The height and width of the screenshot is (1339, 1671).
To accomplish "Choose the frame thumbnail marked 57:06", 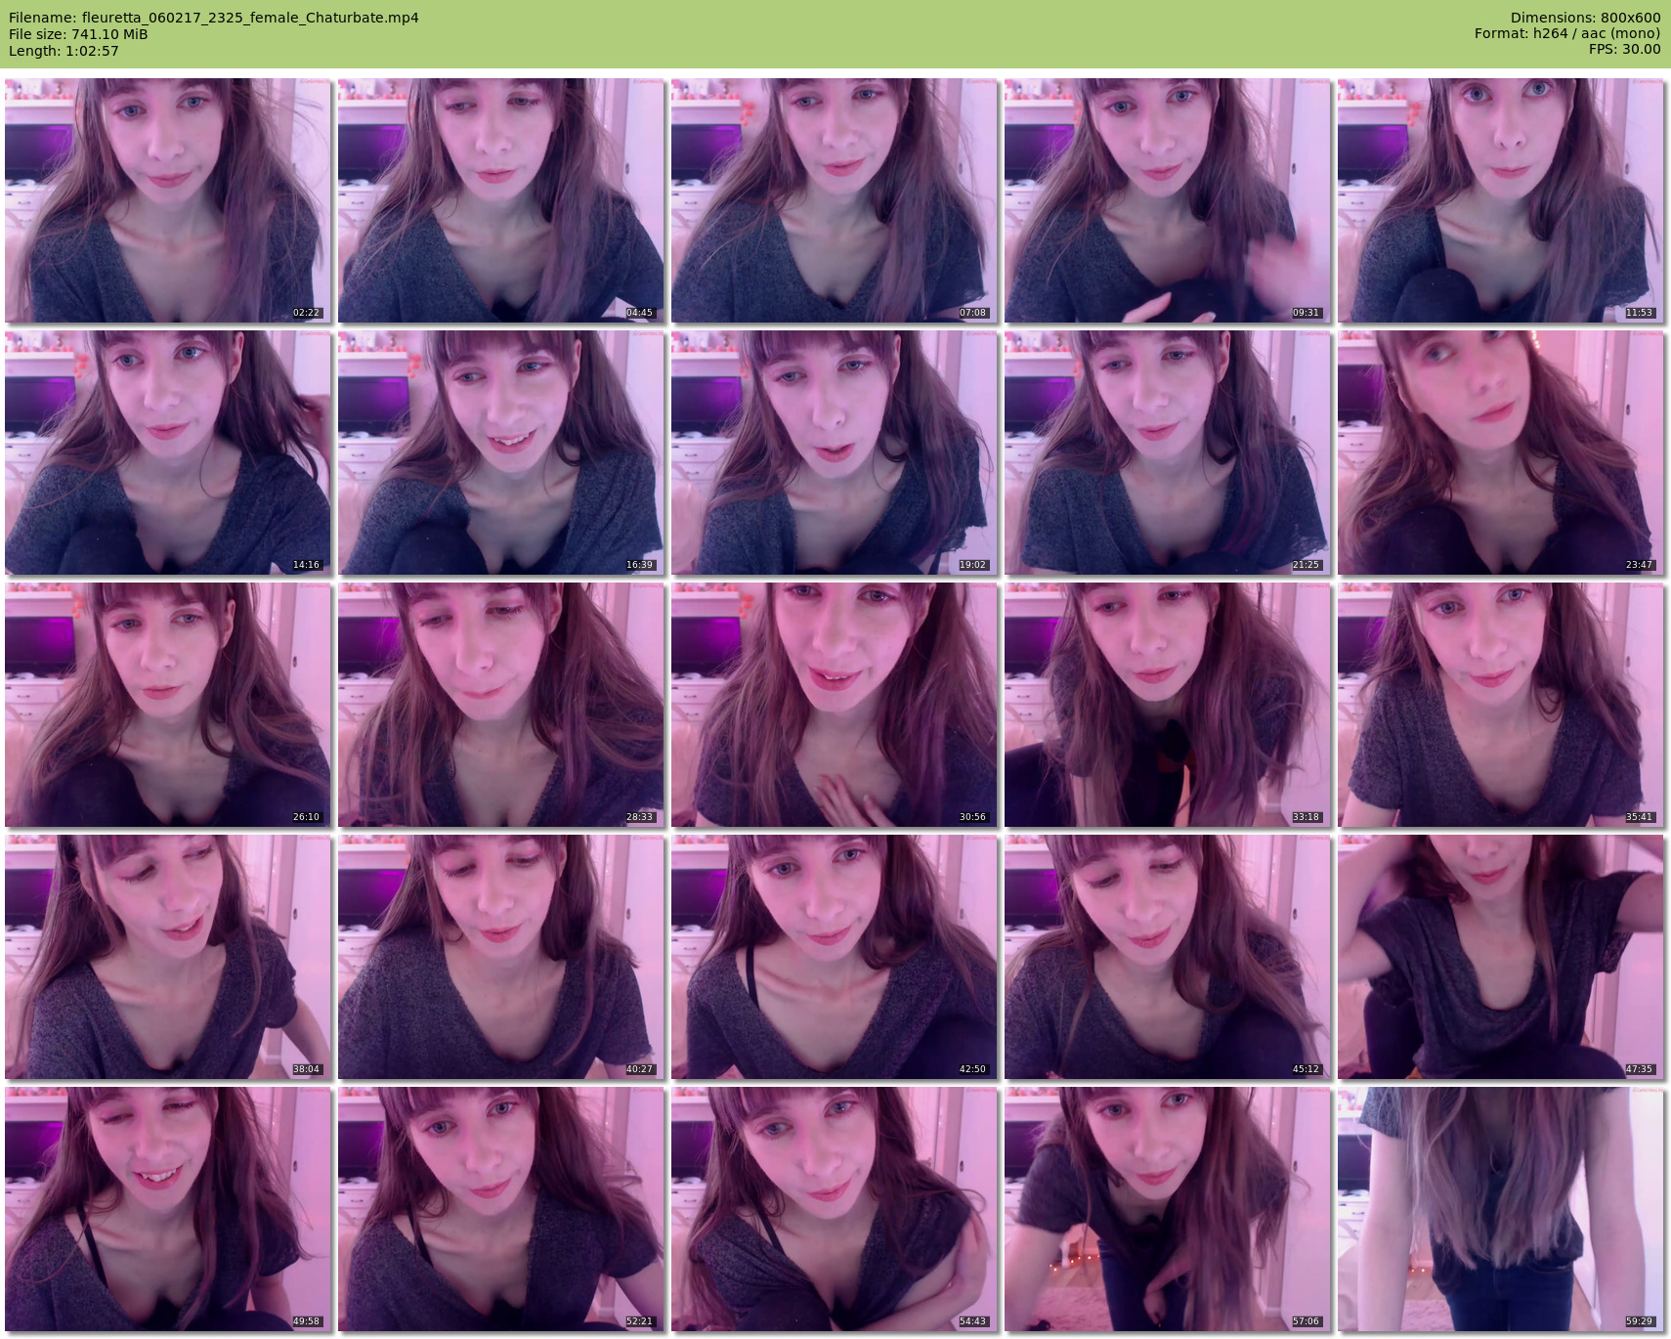I will click(1167, 1209).
